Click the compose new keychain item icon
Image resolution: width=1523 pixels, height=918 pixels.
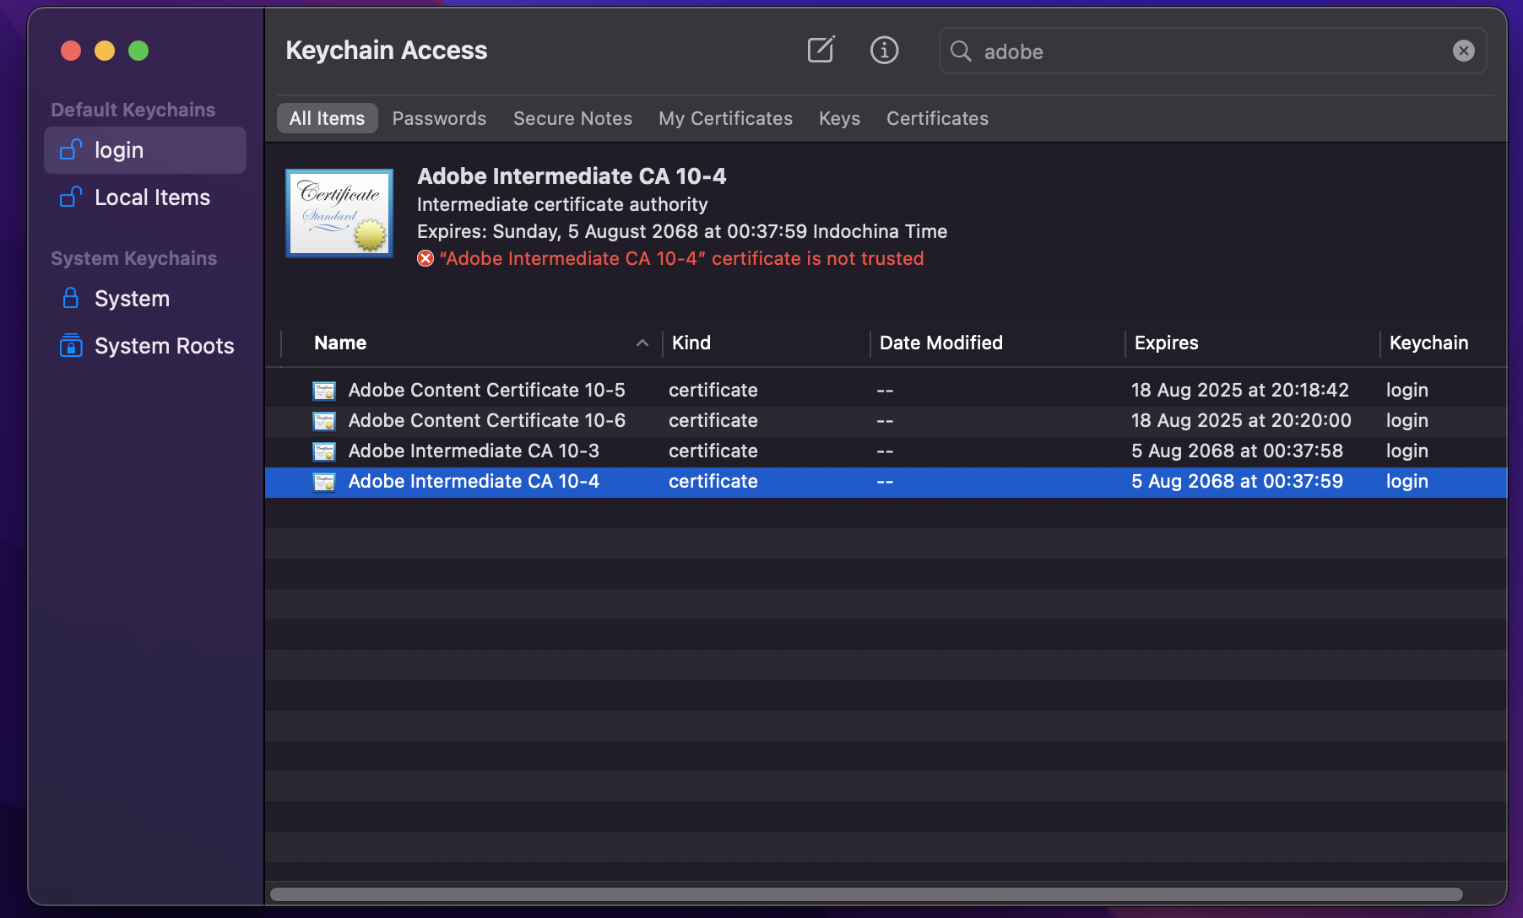click(x=821, y=51)
